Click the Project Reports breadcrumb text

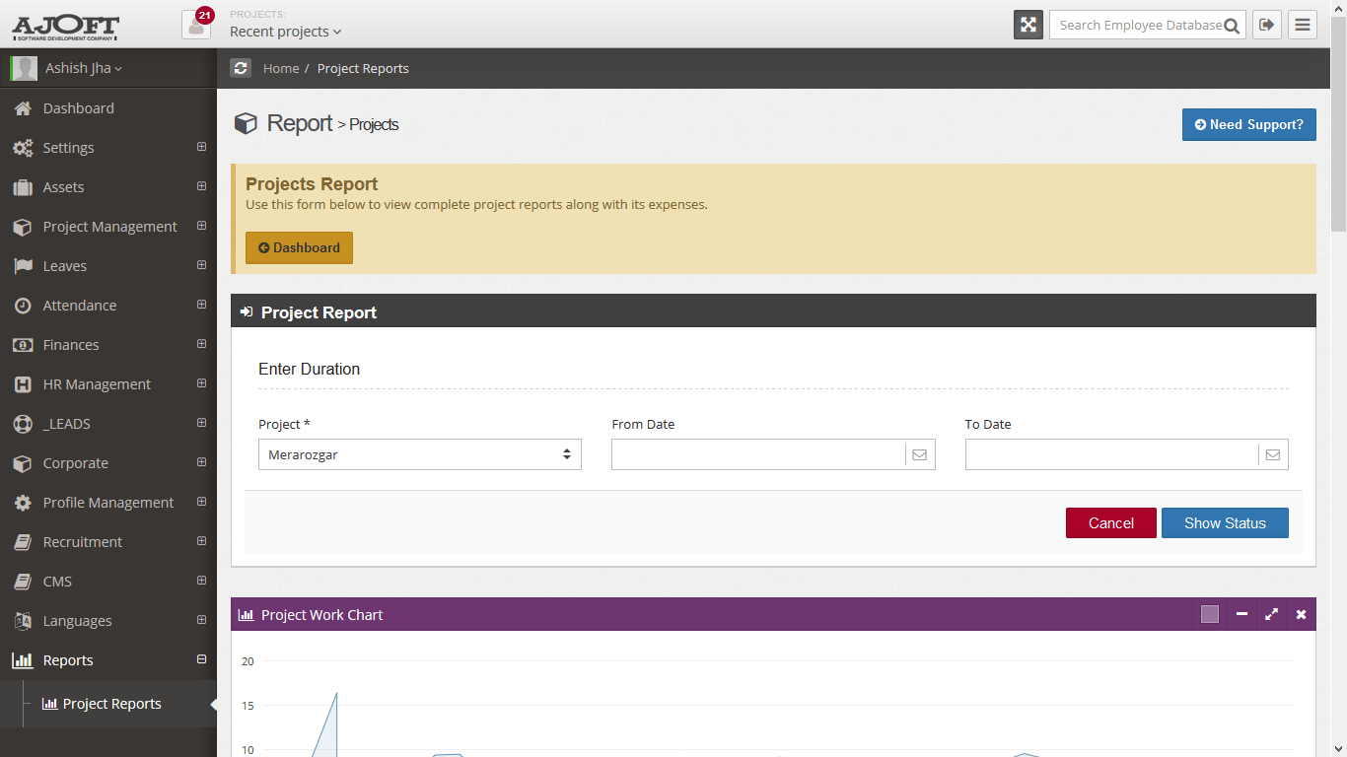click(363, 69)
